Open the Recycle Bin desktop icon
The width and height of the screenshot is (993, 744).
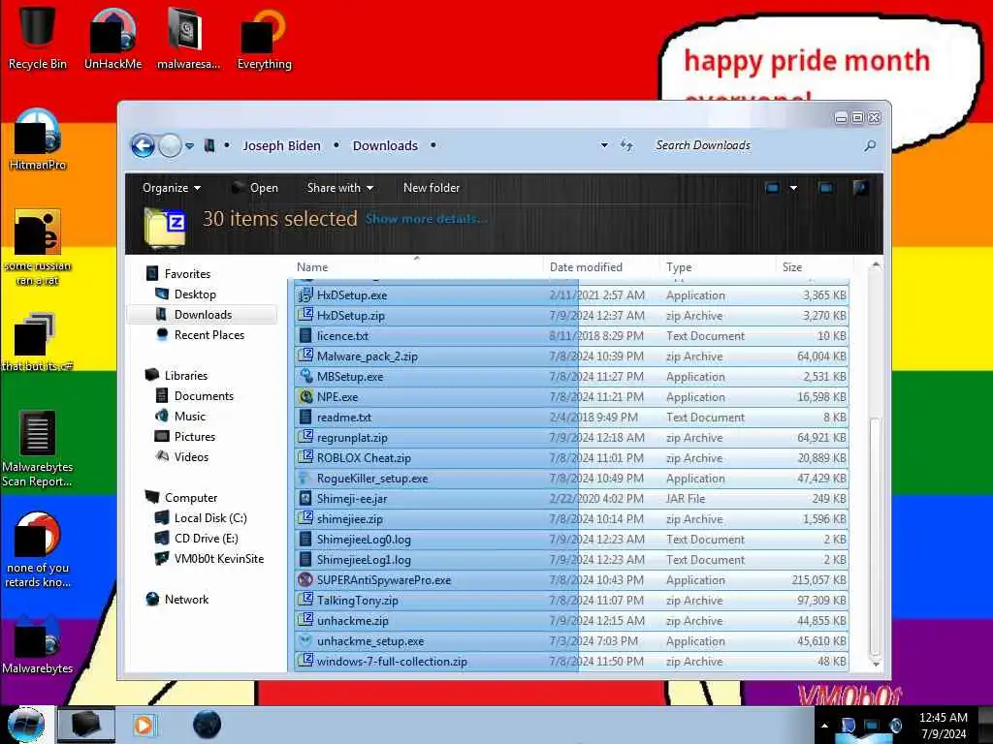(x=37, y=38)
